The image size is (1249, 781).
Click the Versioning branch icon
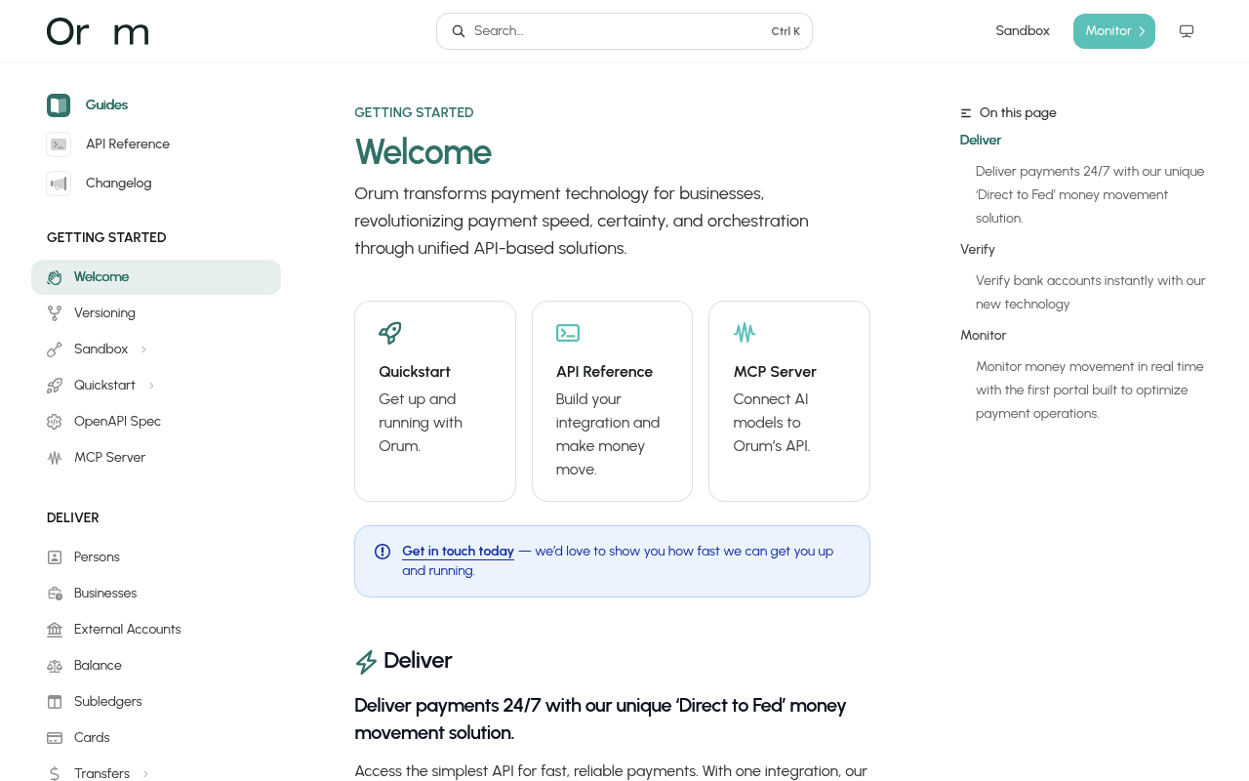55,313
